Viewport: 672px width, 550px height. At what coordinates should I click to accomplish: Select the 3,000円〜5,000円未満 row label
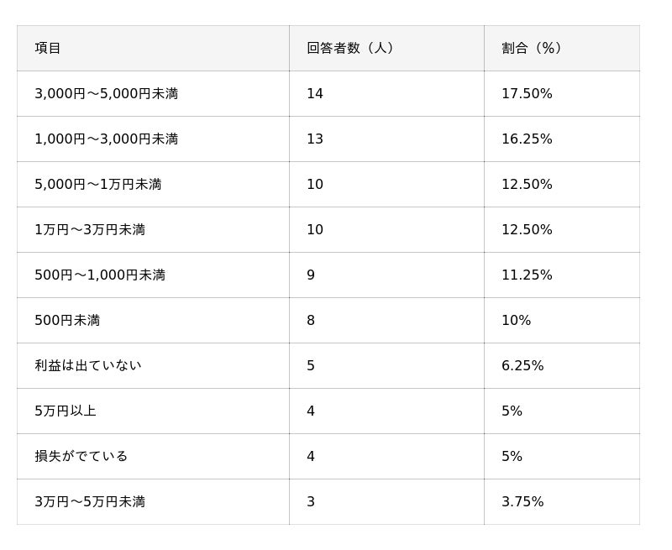[107, 93]
